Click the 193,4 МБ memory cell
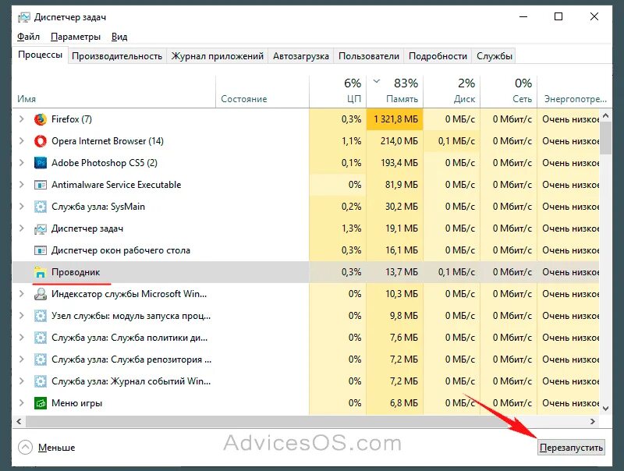624x471 pixels. [x=395, y=163]
